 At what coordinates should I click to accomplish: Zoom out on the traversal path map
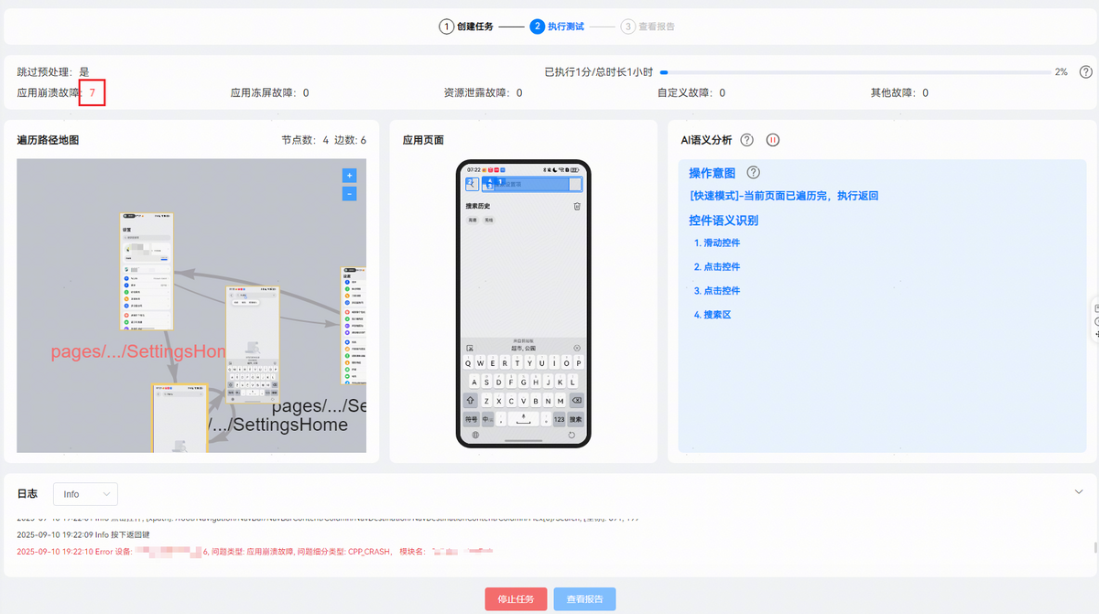coord(349,194)
